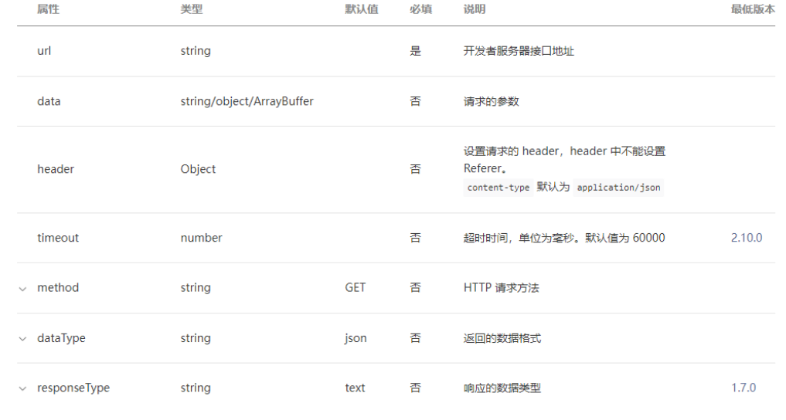This screenshot has height=420, width=786.
Task: Select the text default value
Action: [355, 388]
